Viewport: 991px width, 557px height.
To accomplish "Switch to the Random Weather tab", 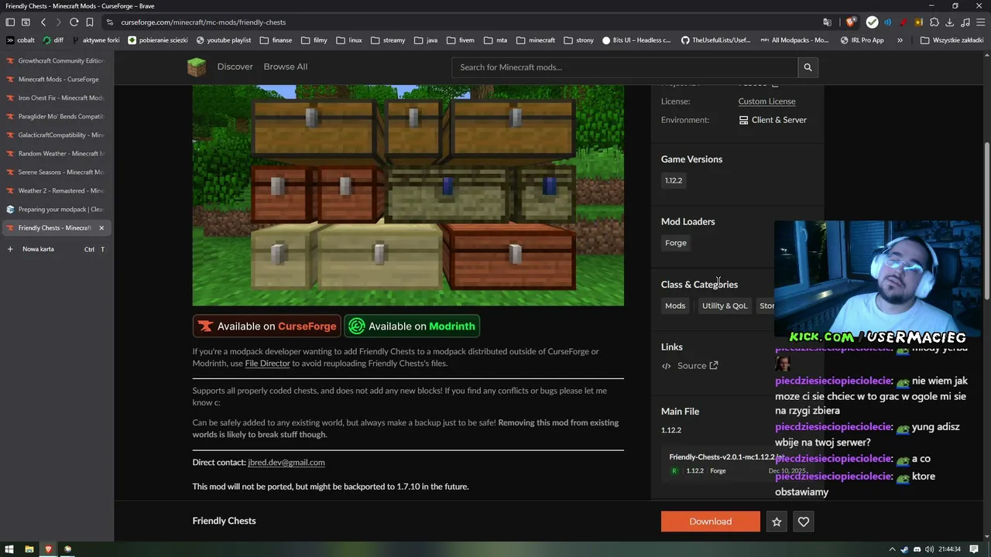I will (56, 154).
